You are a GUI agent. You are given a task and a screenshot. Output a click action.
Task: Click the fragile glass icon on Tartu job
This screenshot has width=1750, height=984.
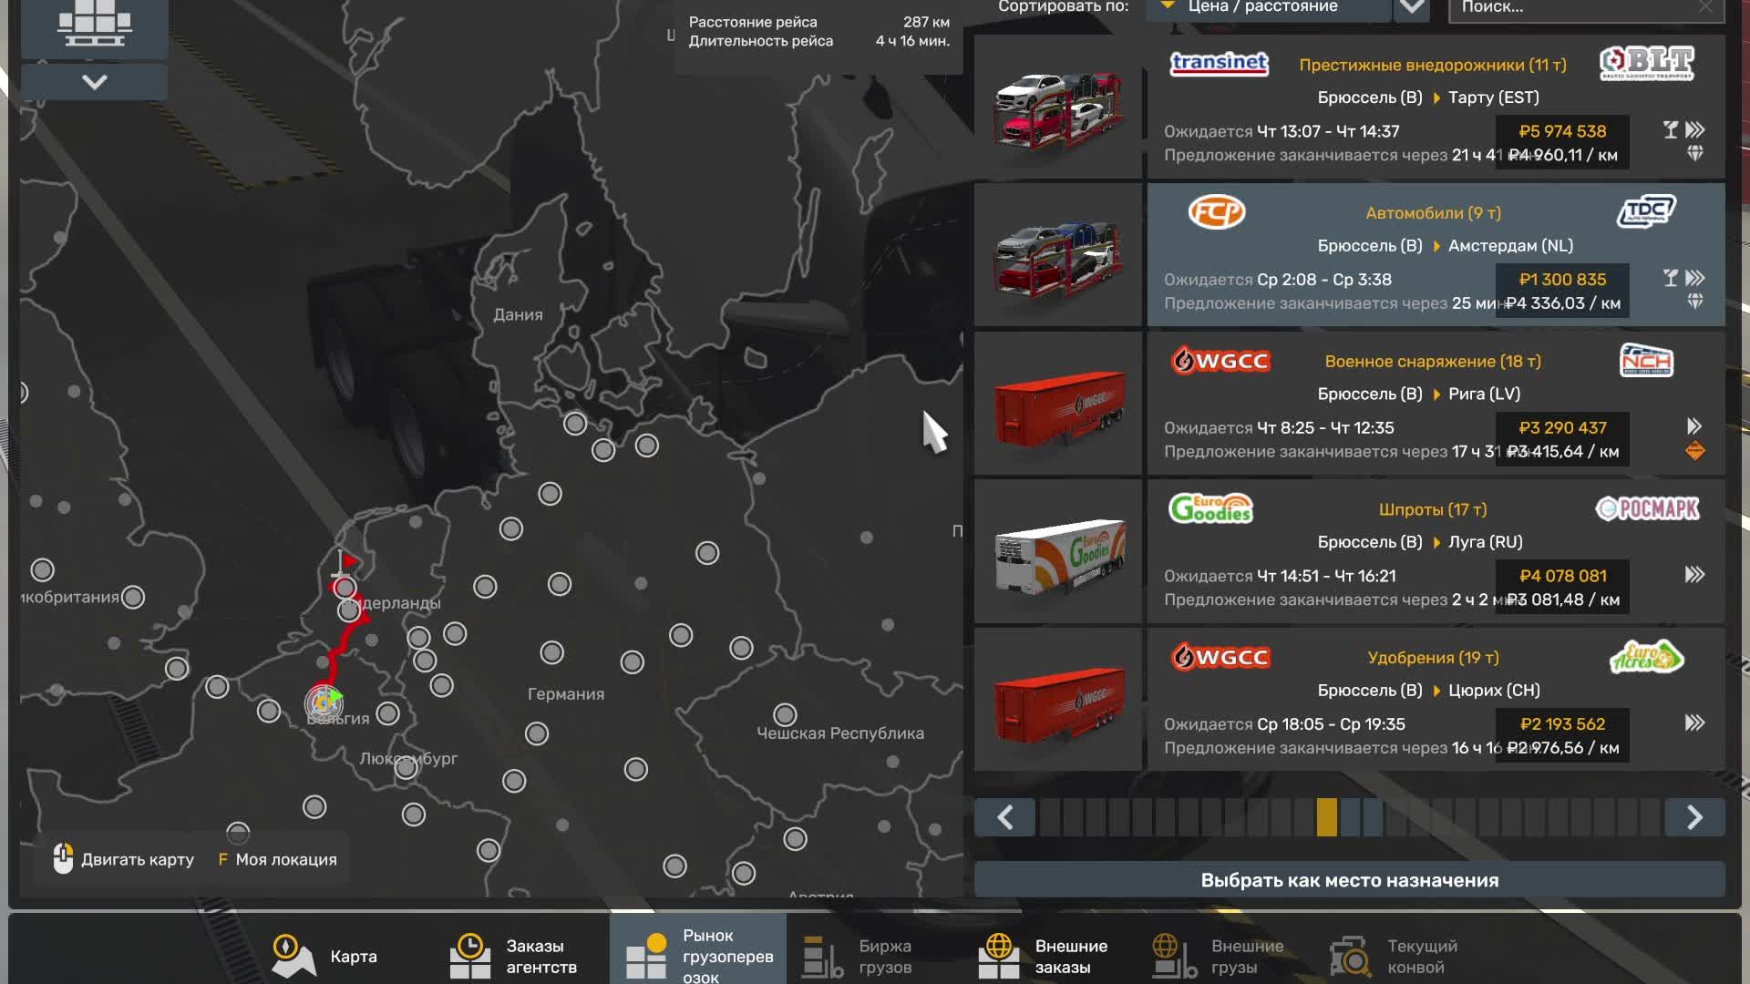coord(1670,130)
